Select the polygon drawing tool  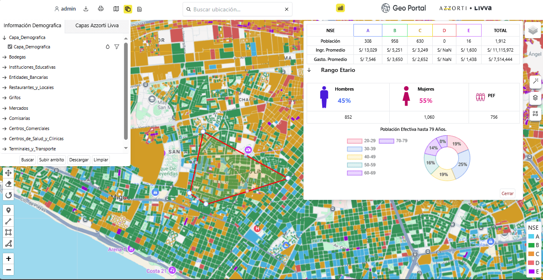pyautogui.click(x=8, y=232)
